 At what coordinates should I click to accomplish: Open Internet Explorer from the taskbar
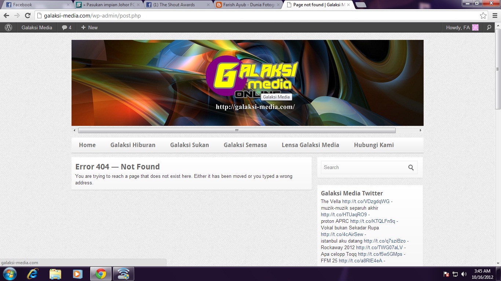point(33,274)
